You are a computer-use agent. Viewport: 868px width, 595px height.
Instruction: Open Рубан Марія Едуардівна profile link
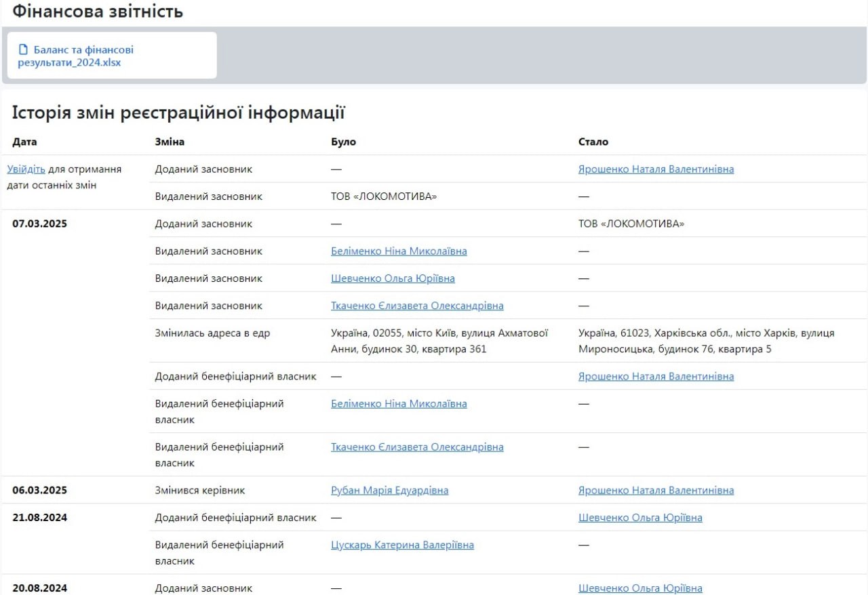(389, 491)
